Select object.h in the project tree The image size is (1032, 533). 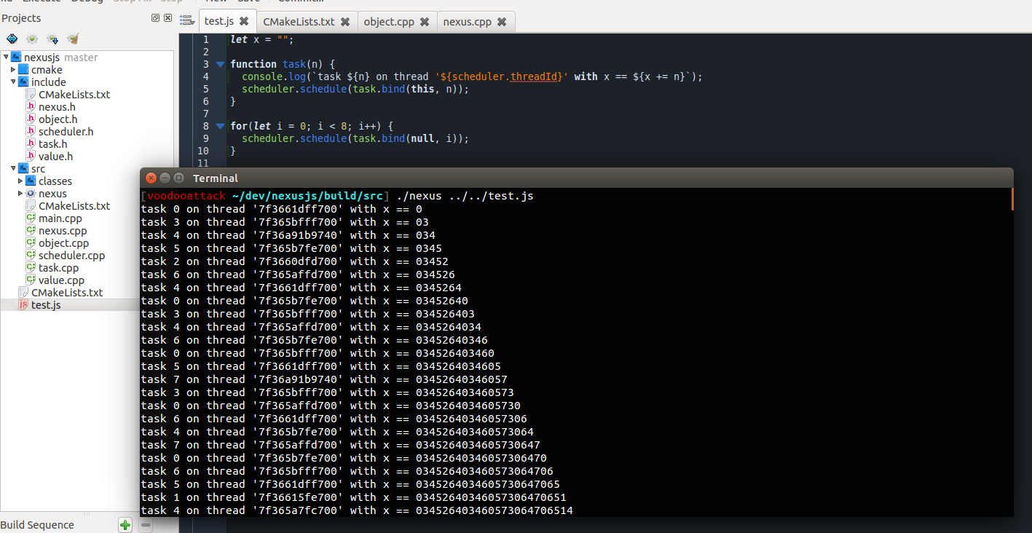(58, 119)
